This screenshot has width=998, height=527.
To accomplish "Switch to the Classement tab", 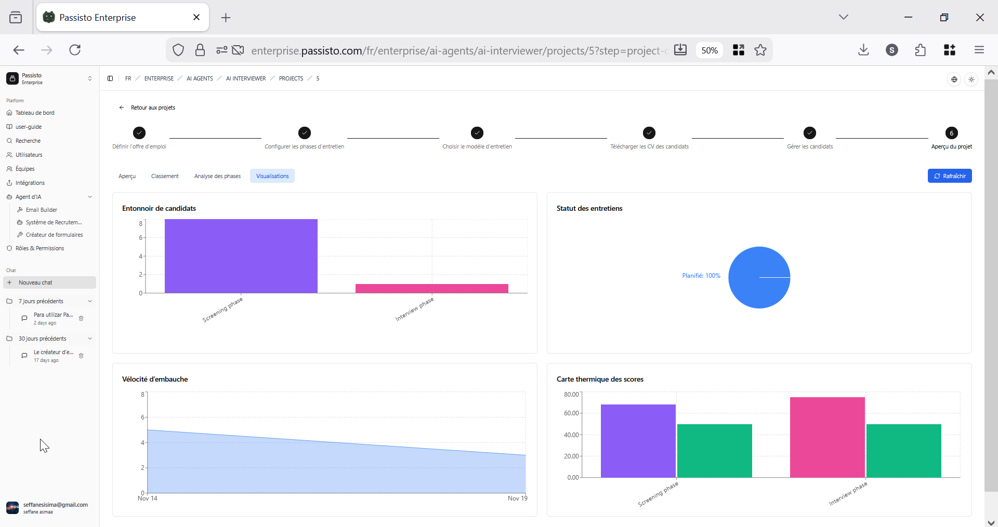I will pos(165,176).
